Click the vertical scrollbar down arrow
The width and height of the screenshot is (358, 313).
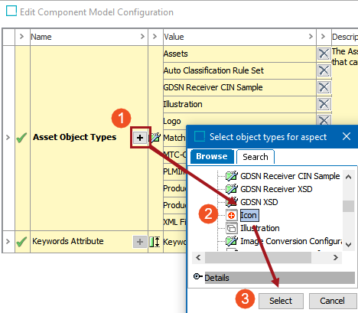[348, 245]
